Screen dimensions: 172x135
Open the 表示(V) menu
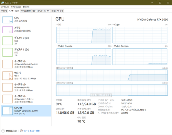click(x=26, y=7)
